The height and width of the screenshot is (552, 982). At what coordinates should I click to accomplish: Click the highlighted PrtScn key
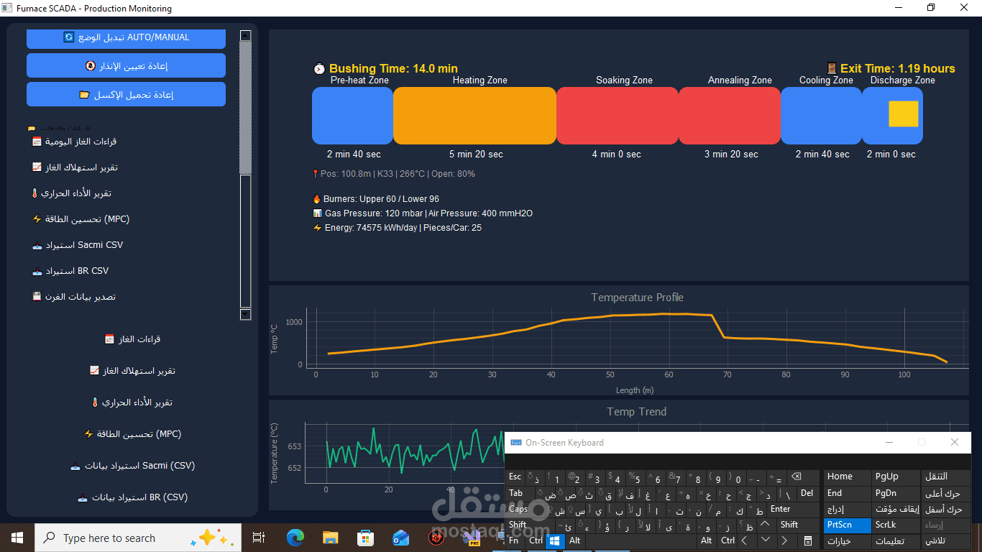[x=848, y=525]
